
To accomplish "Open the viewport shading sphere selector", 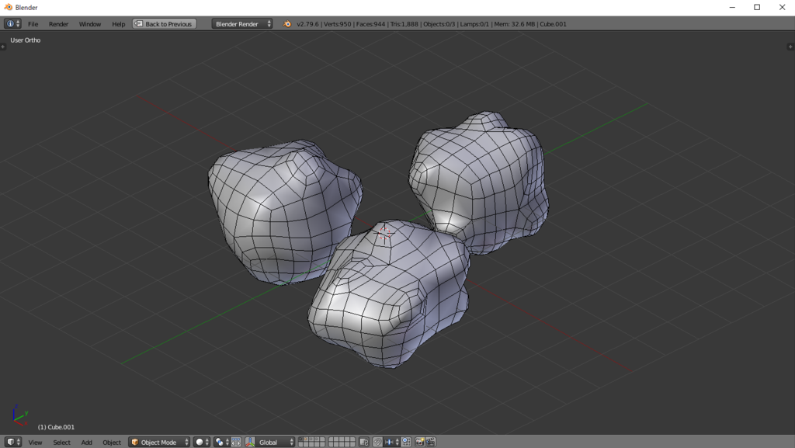I will (202, 442).
